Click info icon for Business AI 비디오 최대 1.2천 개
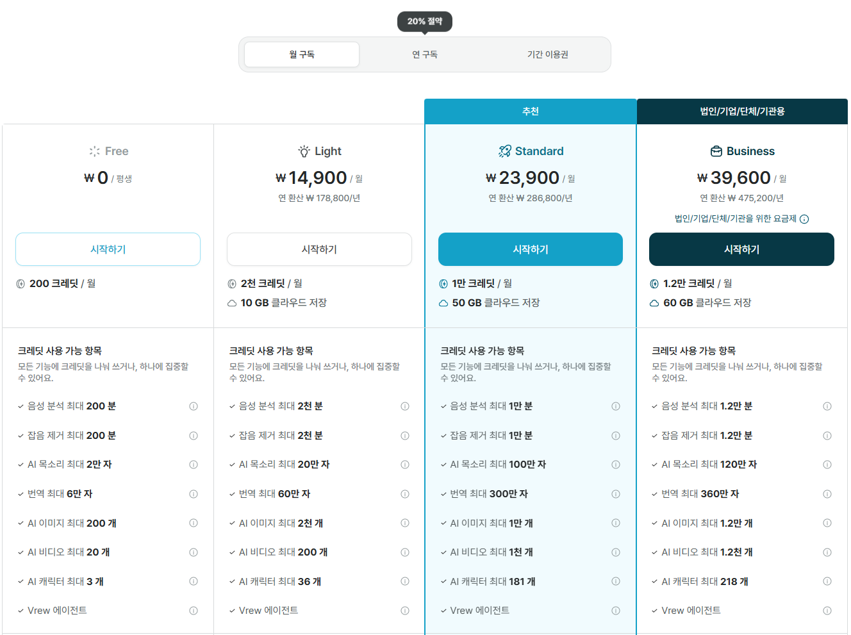Image resolution: width=851 pixels, height=635 pixels. 827,552
